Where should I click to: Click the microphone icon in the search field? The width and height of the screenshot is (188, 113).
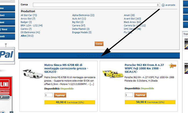(158, 5)
